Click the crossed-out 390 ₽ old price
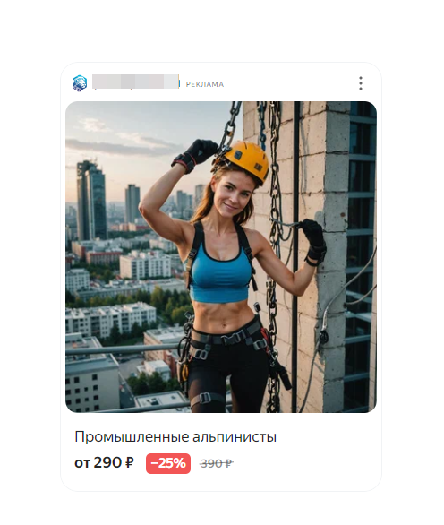 coord(216,464)
